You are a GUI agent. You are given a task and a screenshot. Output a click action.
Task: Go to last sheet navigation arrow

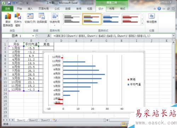pos(12,120)
